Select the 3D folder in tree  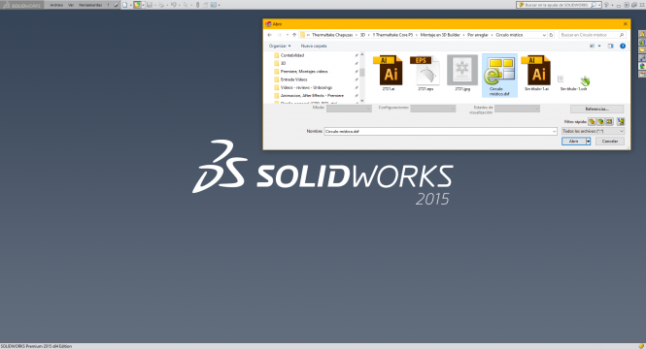pyautogui.click(x=283, y=63)
